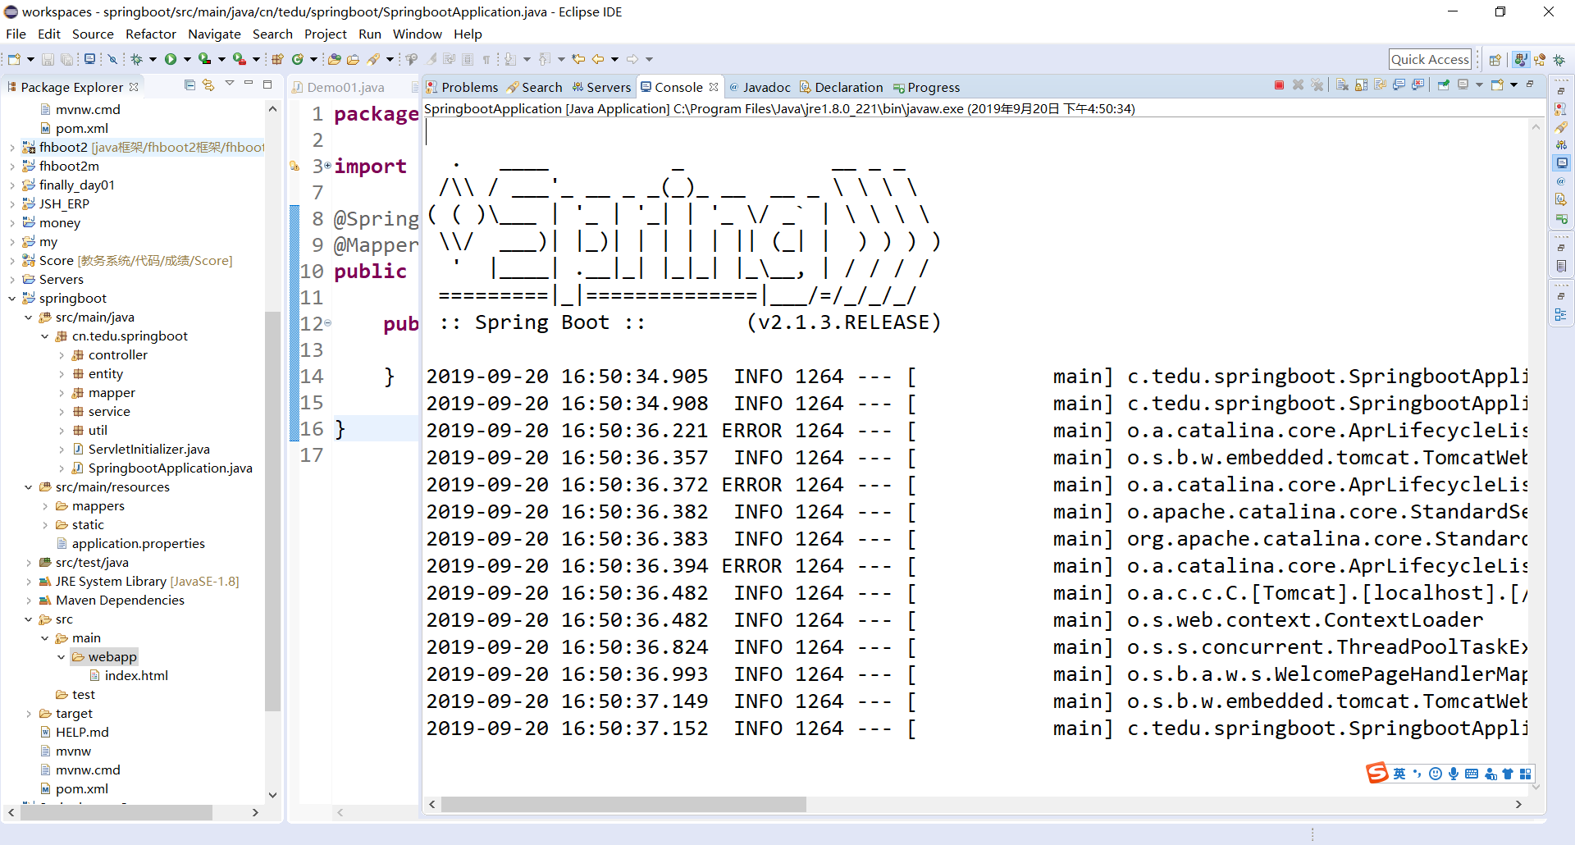
Task: Click the New Java Package icon
Action: [x=277, y=59]
